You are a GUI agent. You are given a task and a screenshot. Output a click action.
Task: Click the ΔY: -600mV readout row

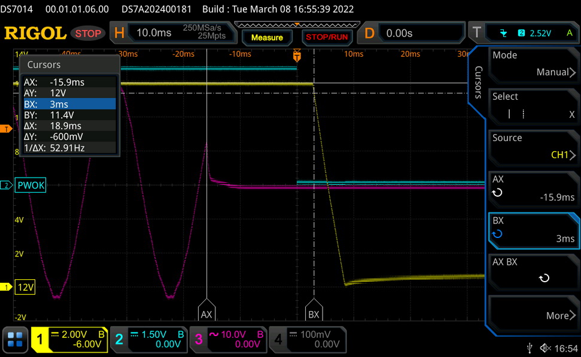coord(69,137)
